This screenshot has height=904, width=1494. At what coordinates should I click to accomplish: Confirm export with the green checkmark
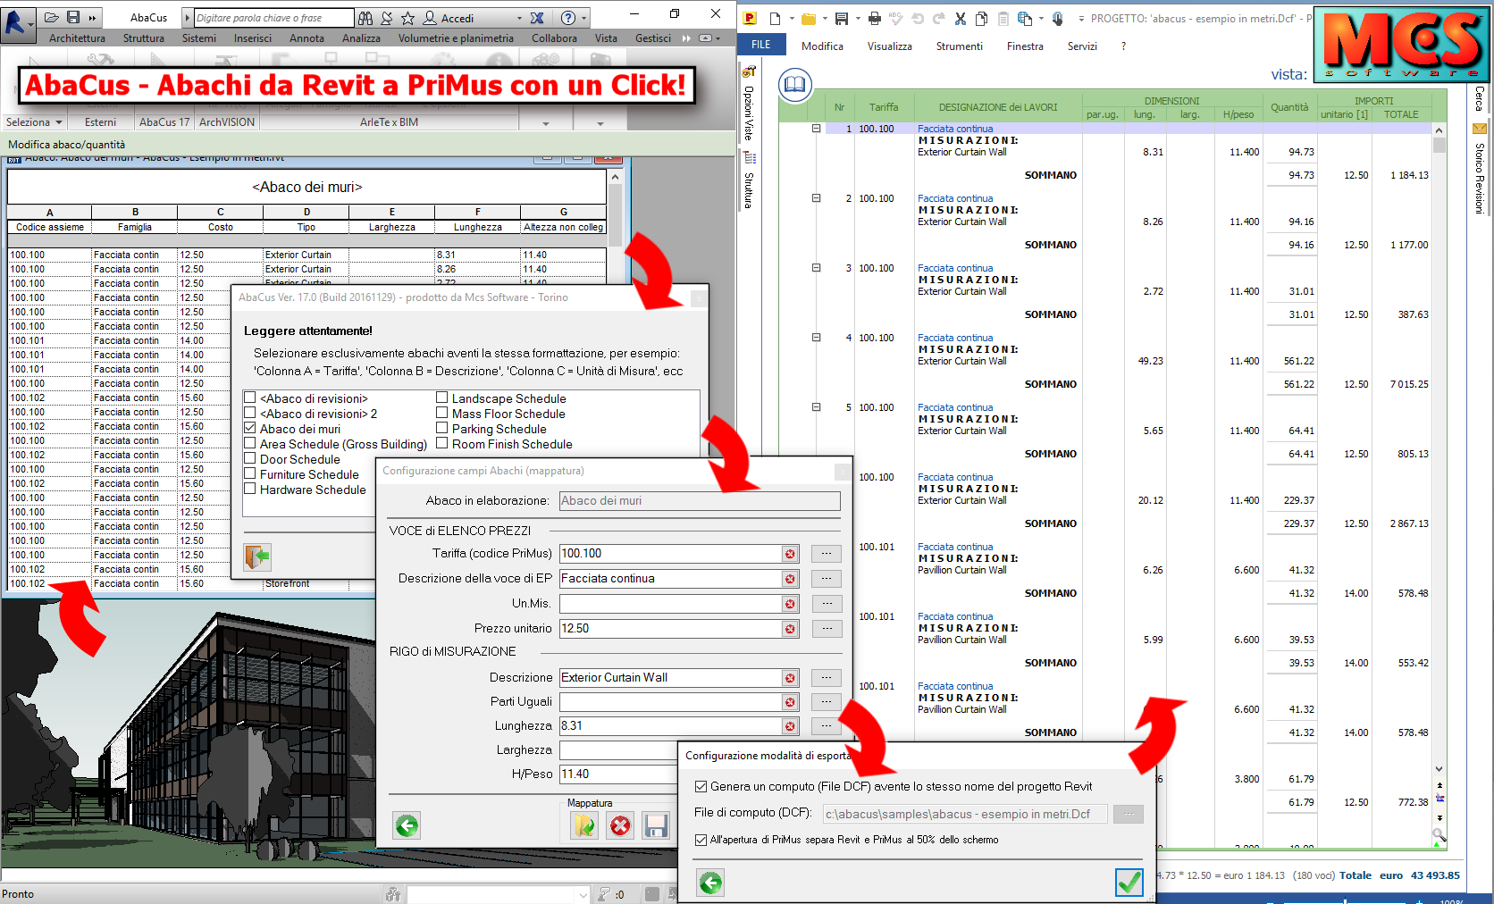point(1129,883)
